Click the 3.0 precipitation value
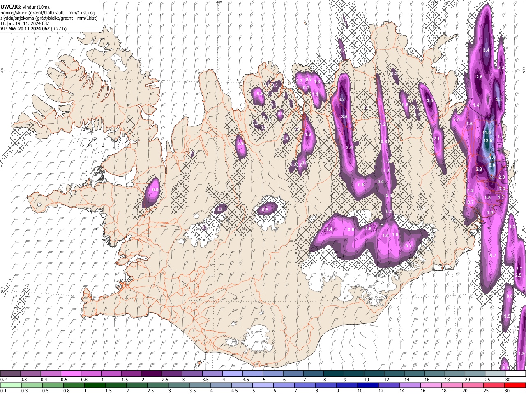Screen dimensions: 526x394 click(430, 101)
